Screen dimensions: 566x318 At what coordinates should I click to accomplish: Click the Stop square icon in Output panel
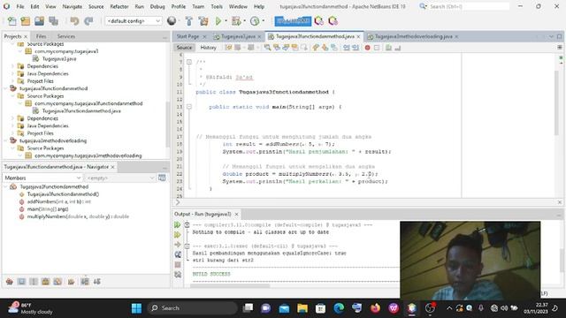coord(178,265)
